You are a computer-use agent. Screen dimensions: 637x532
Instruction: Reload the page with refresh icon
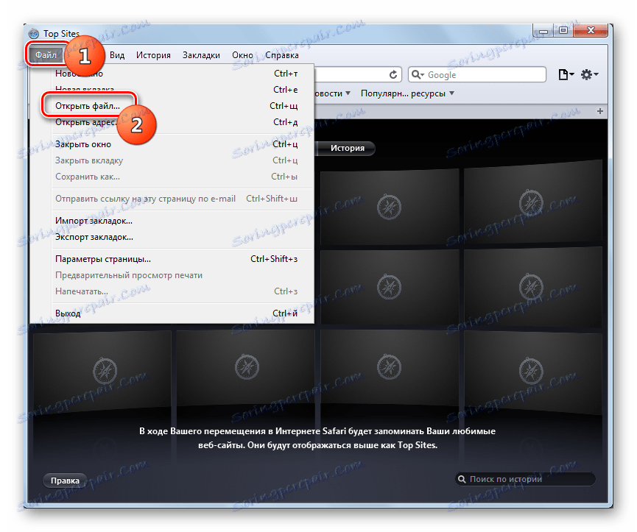tap(393, 74)
